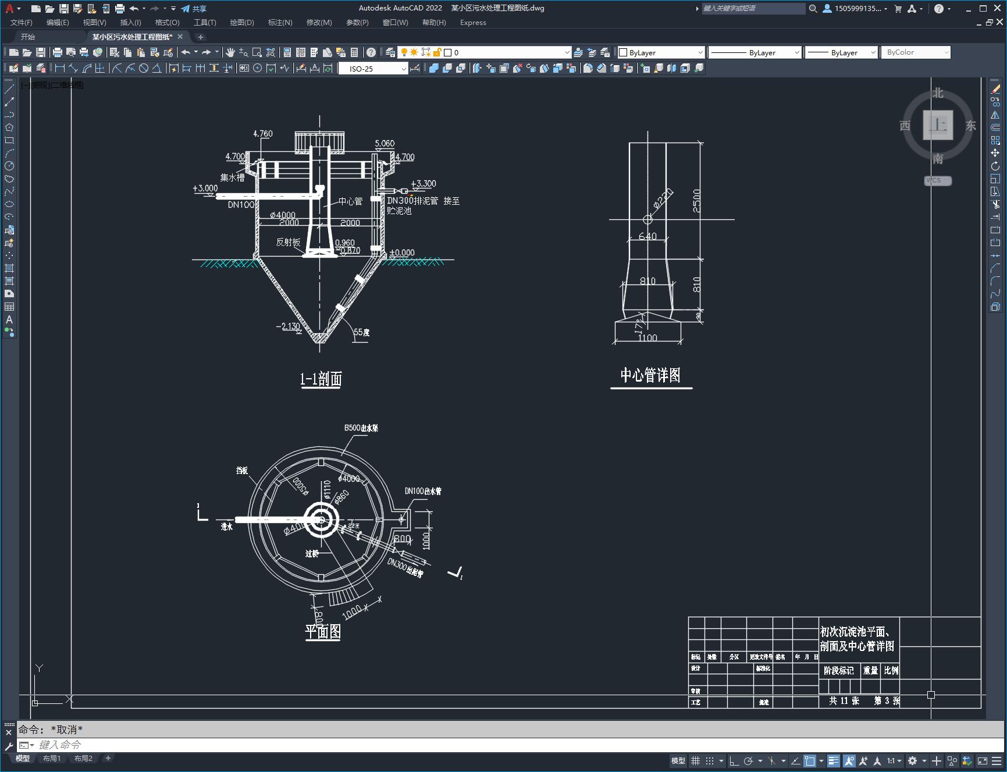Click the search magnifier icon in title bar
This screenshot has height=772, width=1007.
coord(813,9)
